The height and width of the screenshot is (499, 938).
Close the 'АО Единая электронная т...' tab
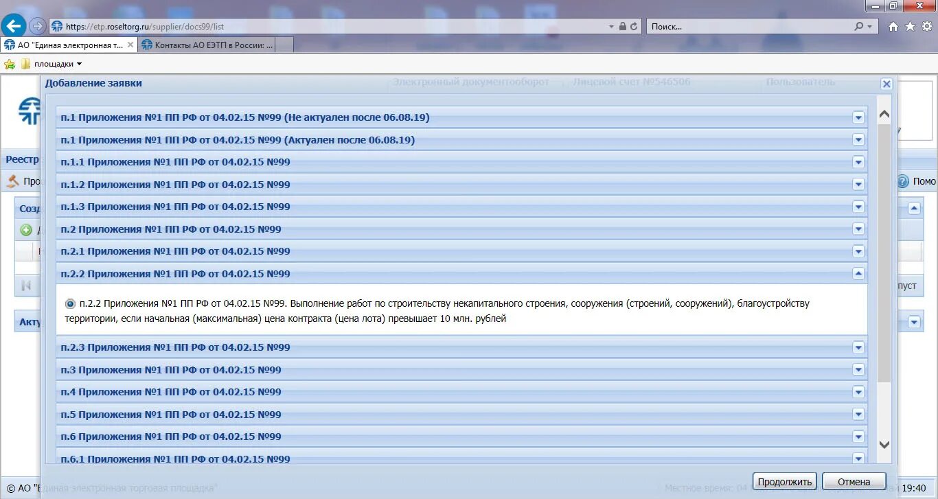pos(130,45)
